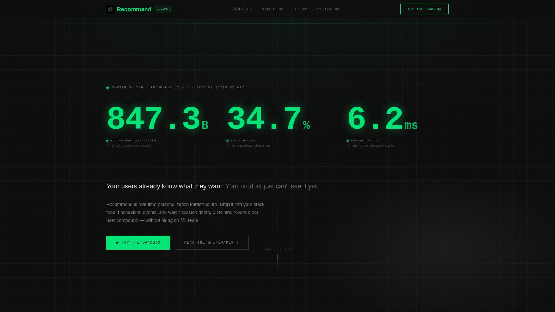Click the Median Latency label
Screen dimensions: 555x312
(365, 140)
